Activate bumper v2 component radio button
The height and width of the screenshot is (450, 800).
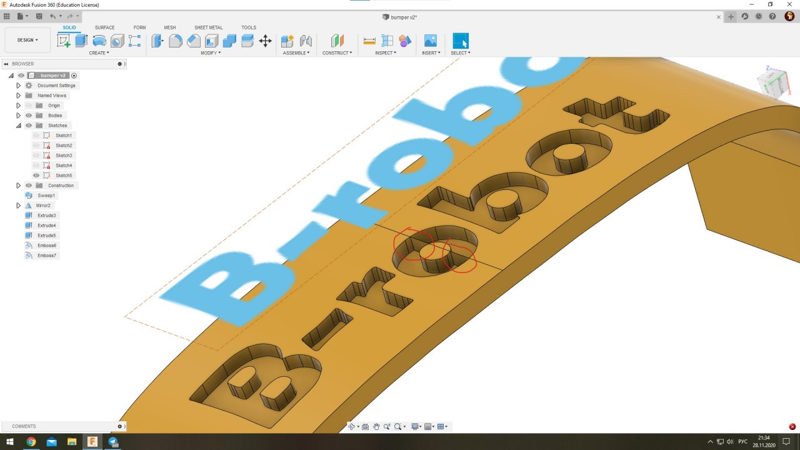pos(74,76)
